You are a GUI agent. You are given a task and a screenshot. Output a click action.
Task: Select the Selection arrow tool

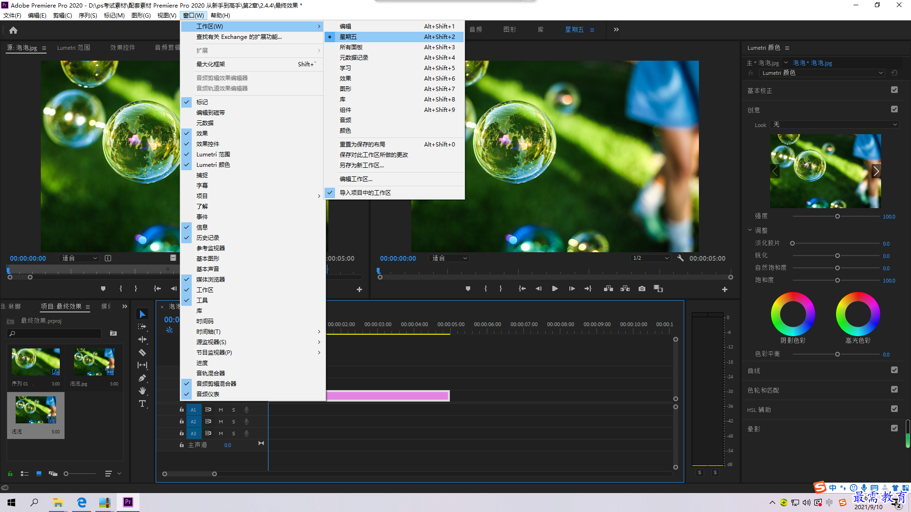point(142,314)
